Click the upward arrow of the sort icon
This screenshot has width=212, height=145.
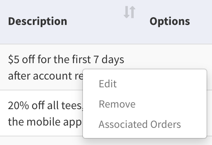pos(133,12)
